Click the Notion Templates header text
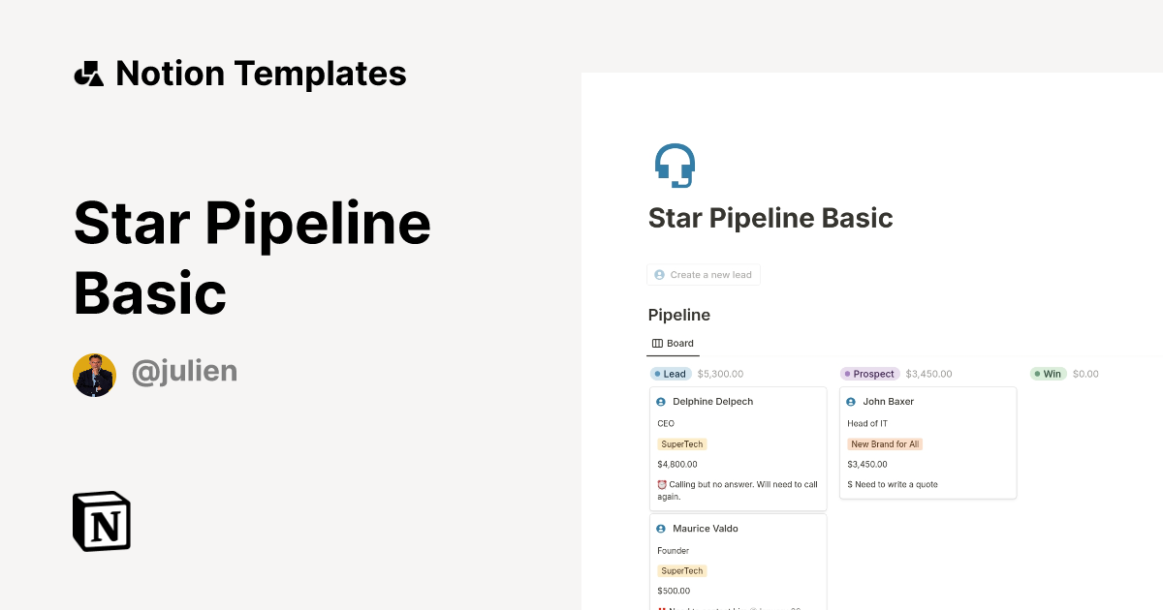Image resolution: width=1163 pixels, height=610 pixels. (x=261, y=72)
